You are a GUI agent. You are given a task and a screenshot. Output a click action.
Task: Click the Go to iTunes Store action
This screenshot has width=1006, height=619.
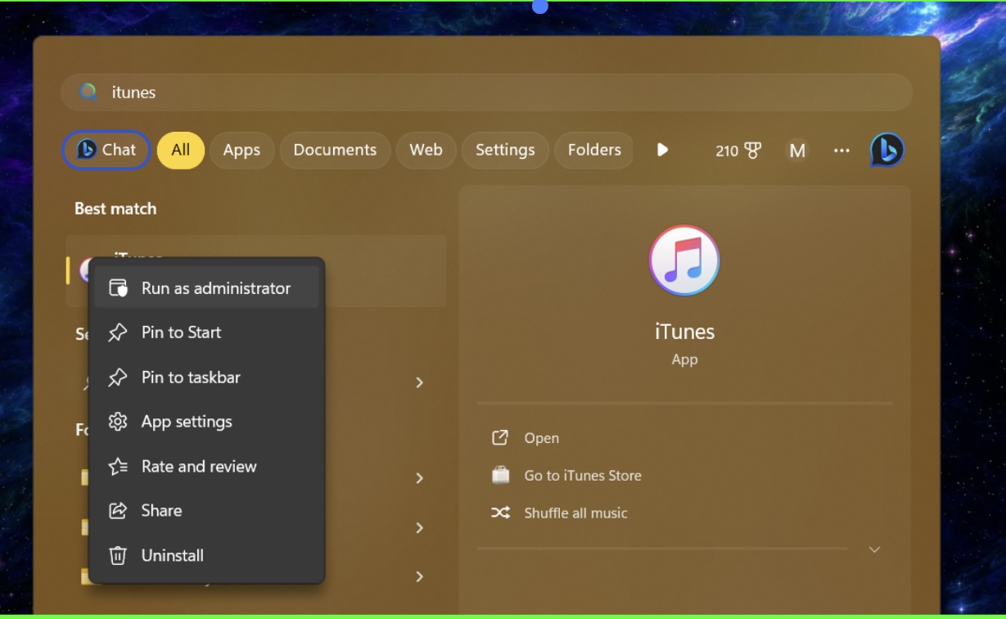coord(582,476)
